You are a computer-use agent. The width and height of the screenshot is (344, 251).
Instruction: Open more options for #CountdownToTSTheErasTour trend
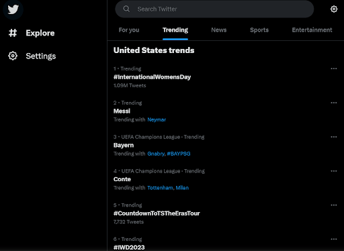334,205
